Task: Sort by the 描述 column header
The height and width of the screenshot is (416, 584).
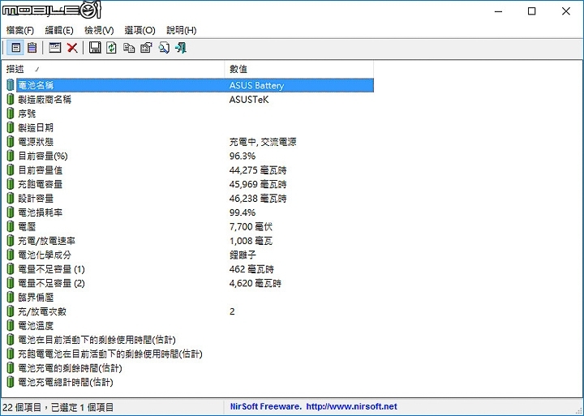Action: point(114,69)
